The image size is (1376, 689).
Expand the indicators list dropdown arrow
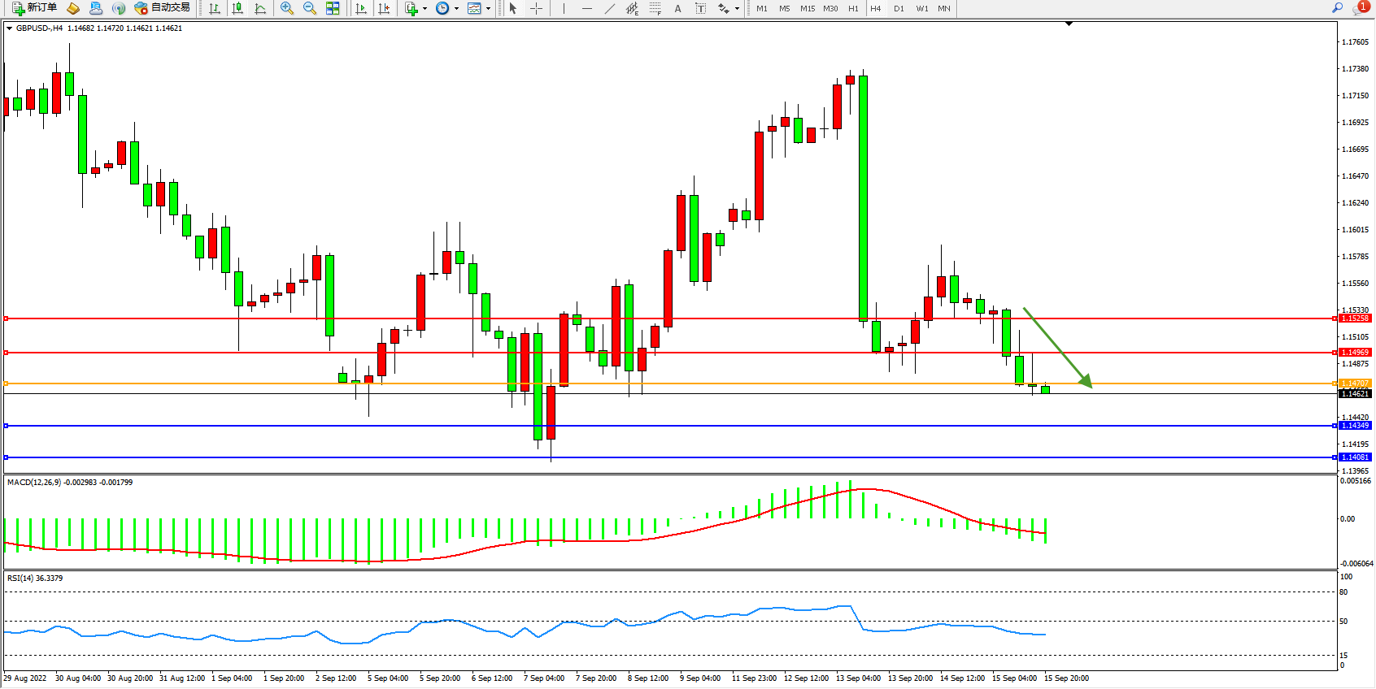(425, 8)
